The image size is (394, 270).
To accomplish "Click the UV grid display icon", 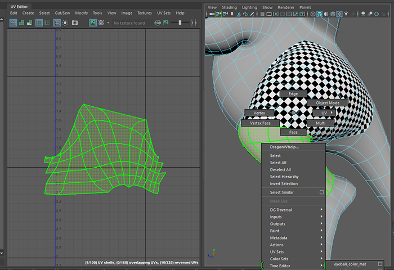I will (x=57, y=22).
